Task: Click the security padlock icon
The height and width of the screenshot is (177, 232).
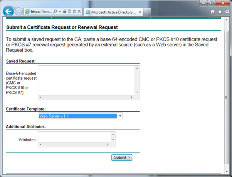Action: tap(64, 12)
